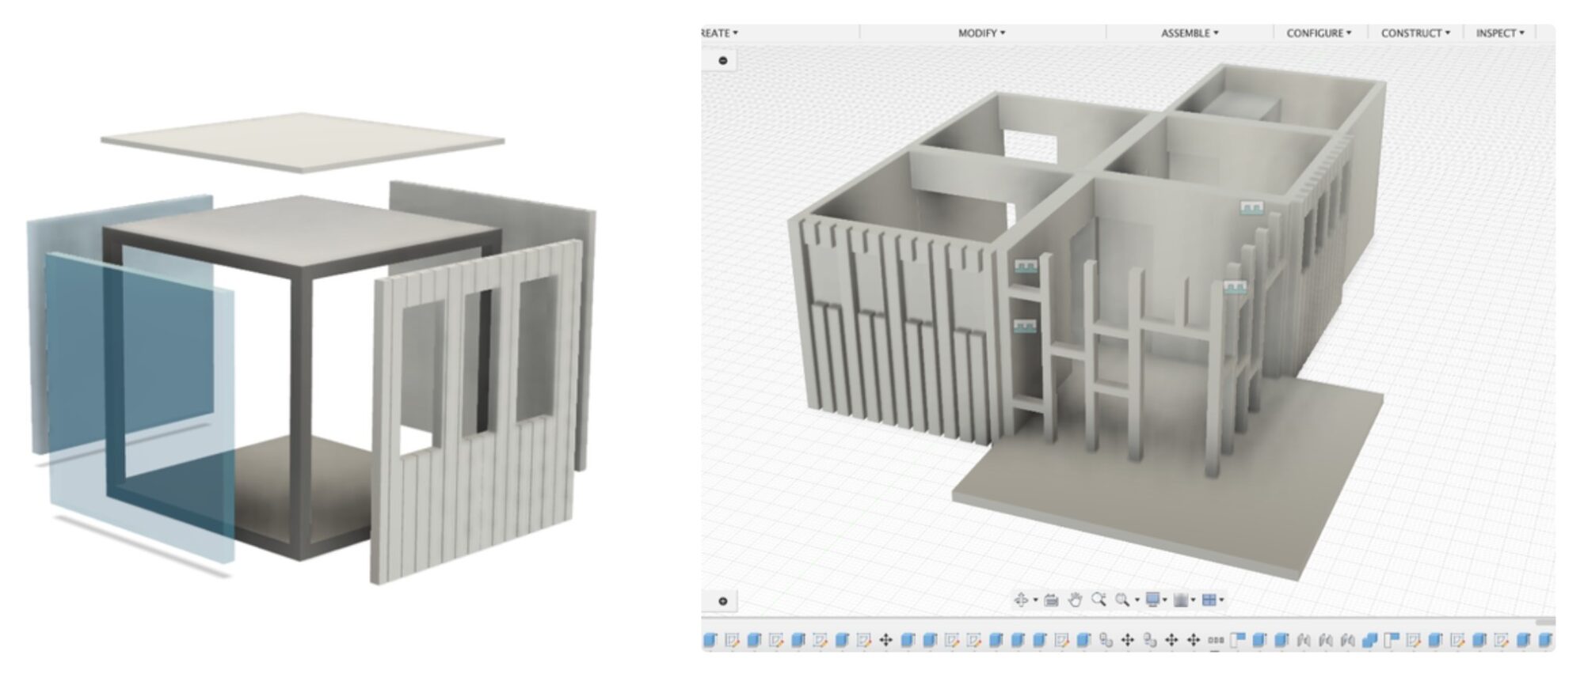
Task: Click the Zoom Window/Fit magnifier icon
Action: [1122, 600]
